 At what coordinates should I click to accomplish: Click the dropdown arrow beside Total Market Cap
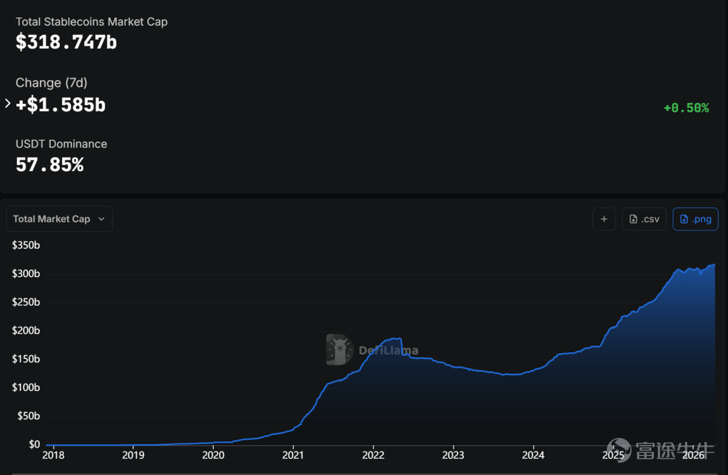pos(101,219)
